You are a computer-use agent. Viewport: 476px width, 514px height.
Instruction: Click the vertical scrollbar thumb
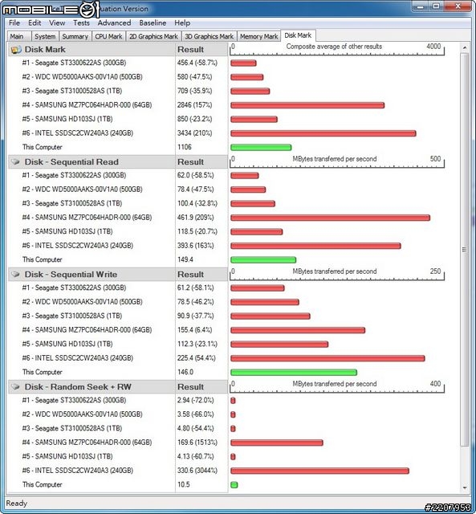click(x=465, y=249)
